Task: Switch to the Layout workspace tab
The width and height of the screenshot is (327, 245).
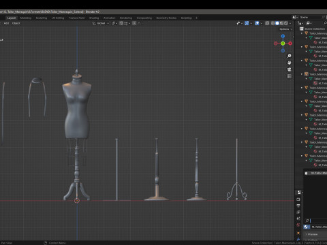Action: coord(12,18)
